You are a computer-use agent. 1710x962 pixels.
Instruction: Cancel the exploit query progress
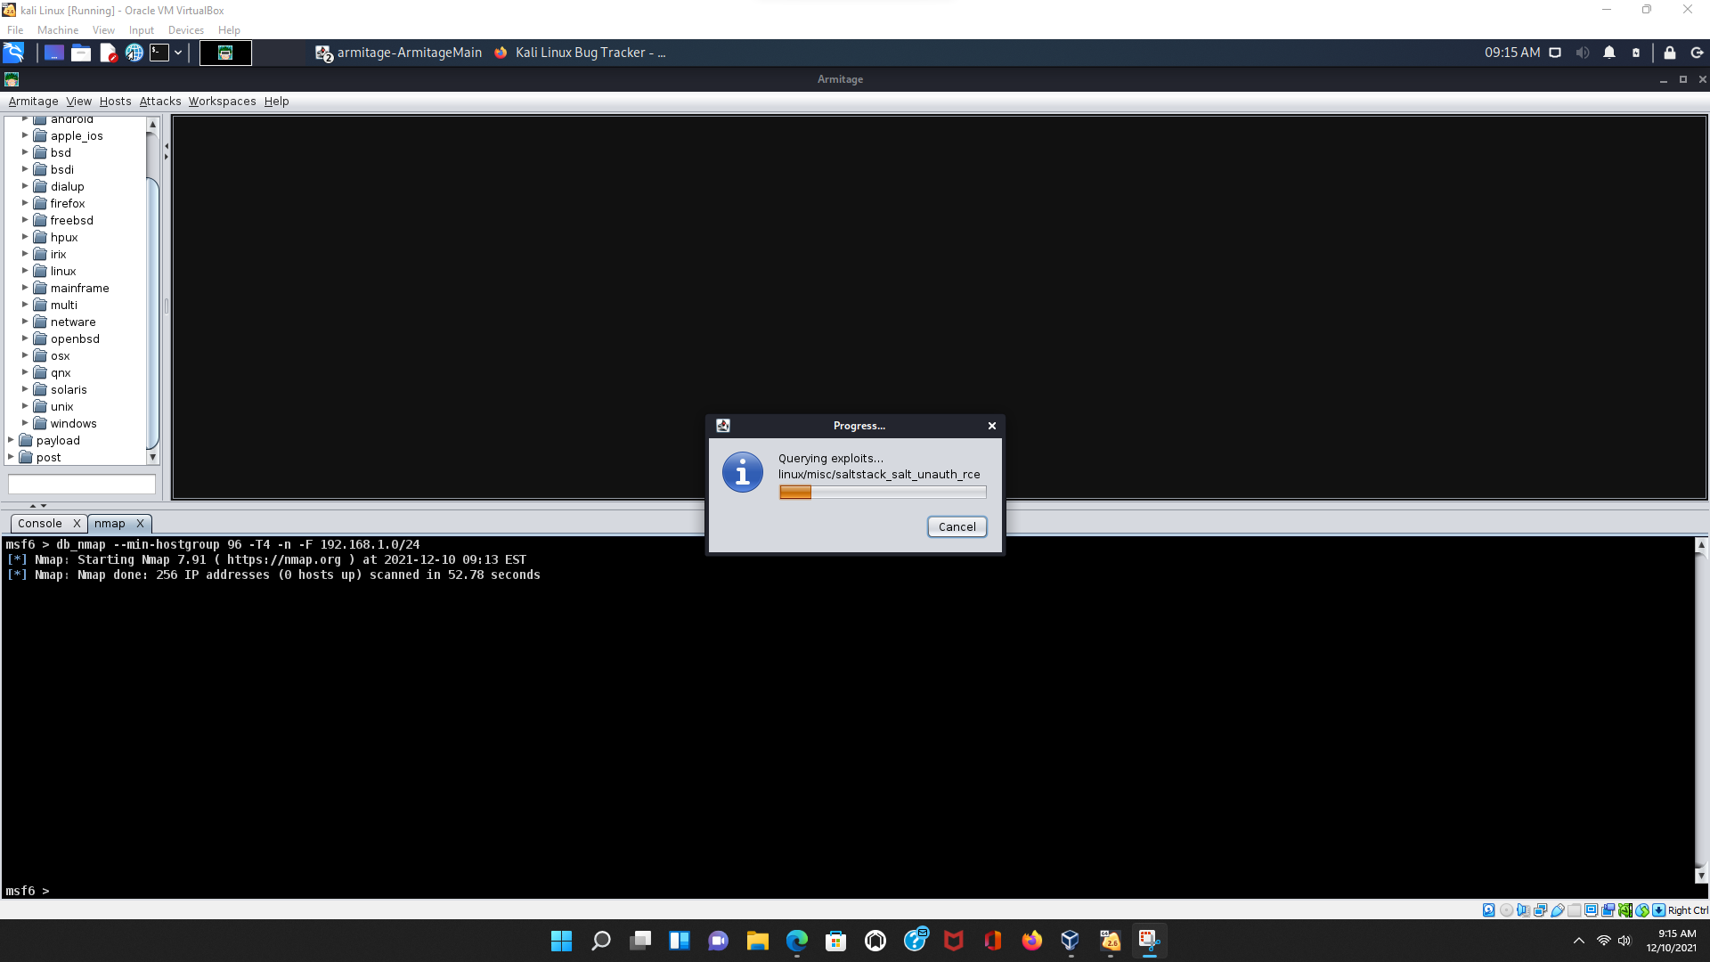(x=957, y=526)
